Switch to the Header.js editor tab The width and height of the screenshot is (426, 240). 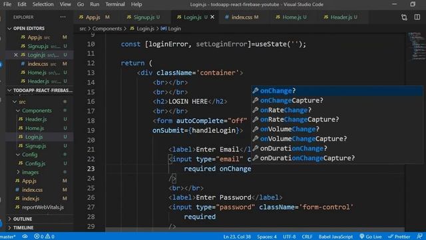pos(341,17)
